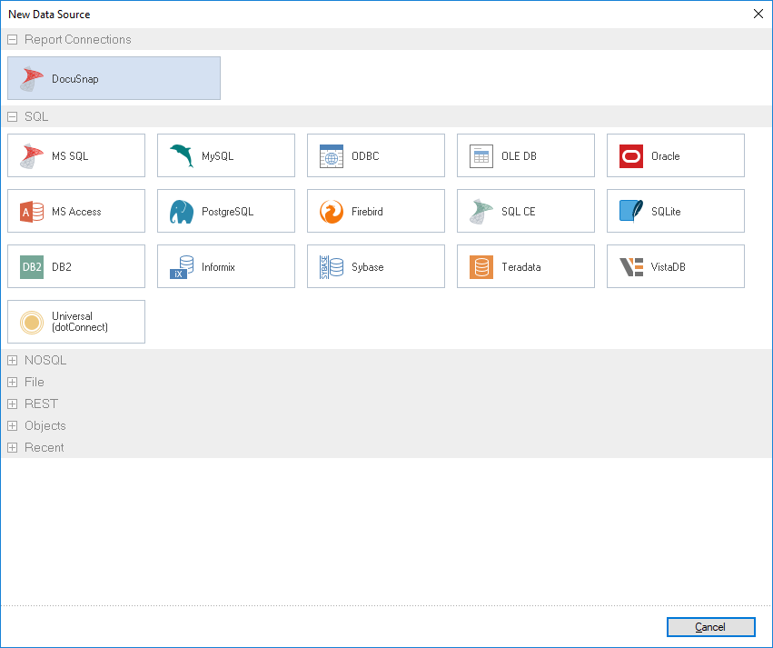Click the VistaDB label text
Image resolution: width=773 pixels, height=648 pixels.
668,267
